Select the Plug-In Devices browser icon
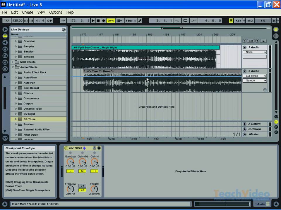 pos(5,43)
